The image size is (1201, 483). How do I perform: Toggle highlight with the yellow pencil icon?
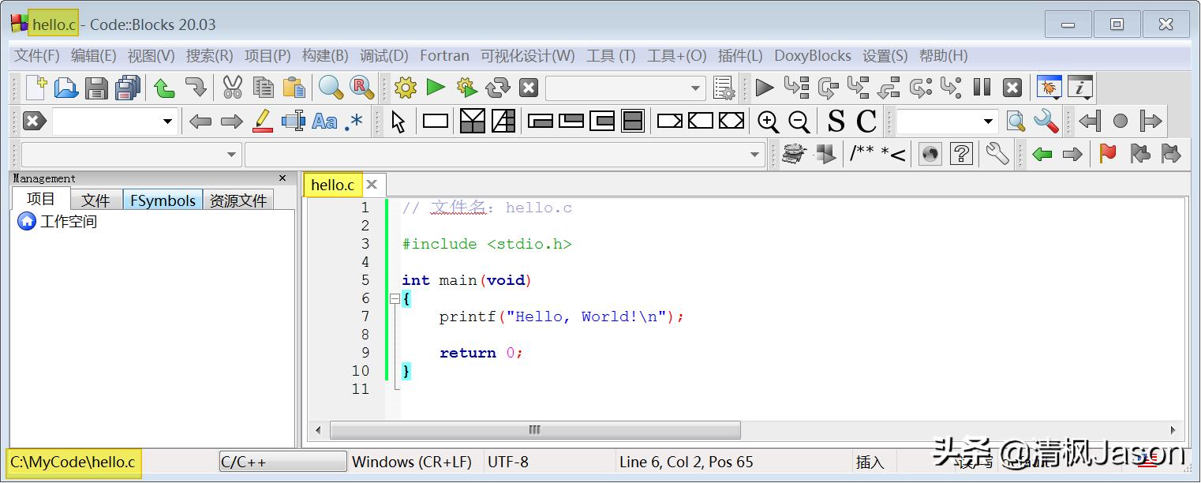tap(261, 121)
